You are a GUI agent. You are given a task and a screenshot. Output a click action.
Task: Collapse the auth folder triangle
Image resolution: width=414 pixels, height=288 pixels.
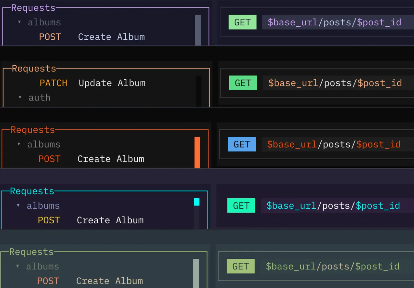tap(20, 97)
